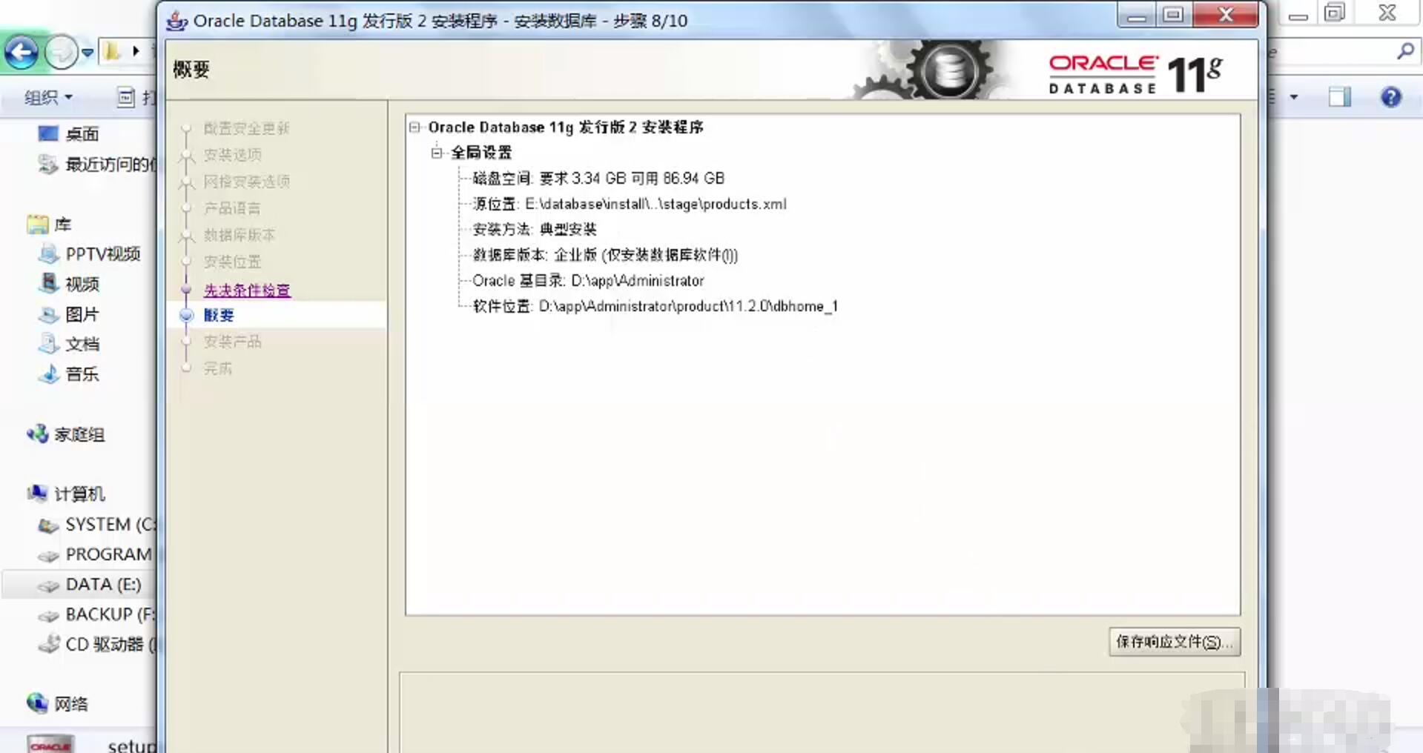Collapse the Oracle Database 11g root node

coord(415,127)
